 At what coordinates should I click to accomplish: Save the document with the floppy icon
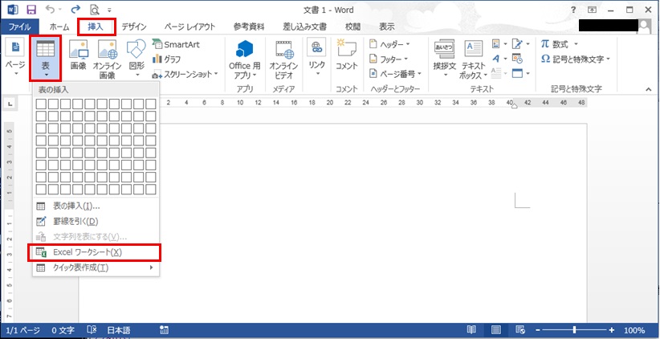pos(31,10)
